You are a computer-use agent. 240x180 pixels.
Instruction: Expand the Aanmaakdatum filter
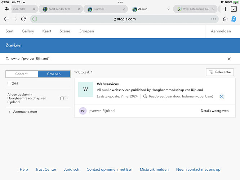click(23, 112)
